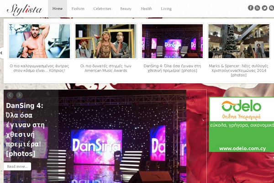Open the Health menu

146,9
